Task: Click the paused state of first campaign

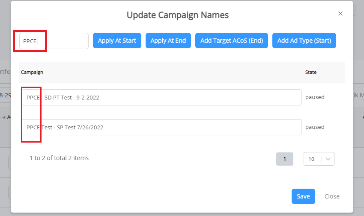Action: click(315, 97)
